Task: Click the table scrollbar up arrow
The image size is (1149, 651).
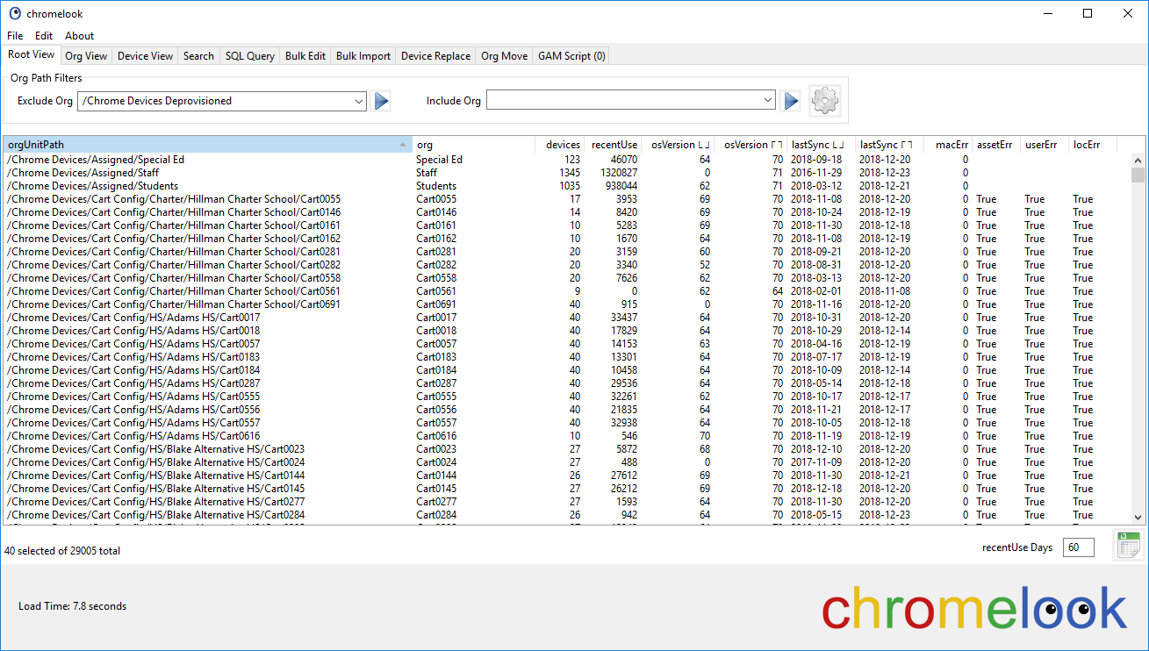Action: tap(1138, 161)
